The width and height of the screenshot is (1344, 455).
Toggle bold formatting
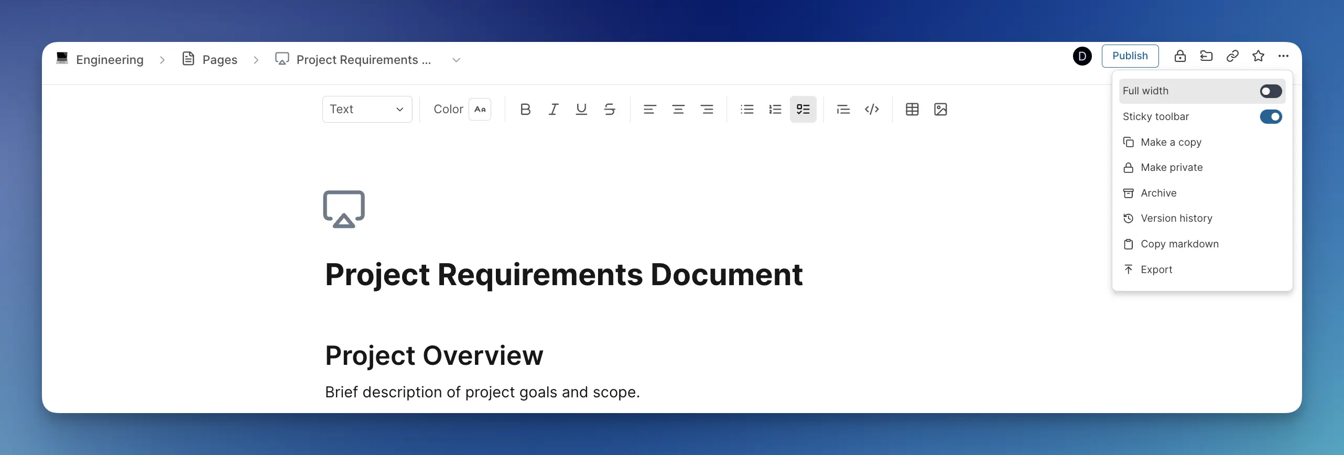coord(525,109)
